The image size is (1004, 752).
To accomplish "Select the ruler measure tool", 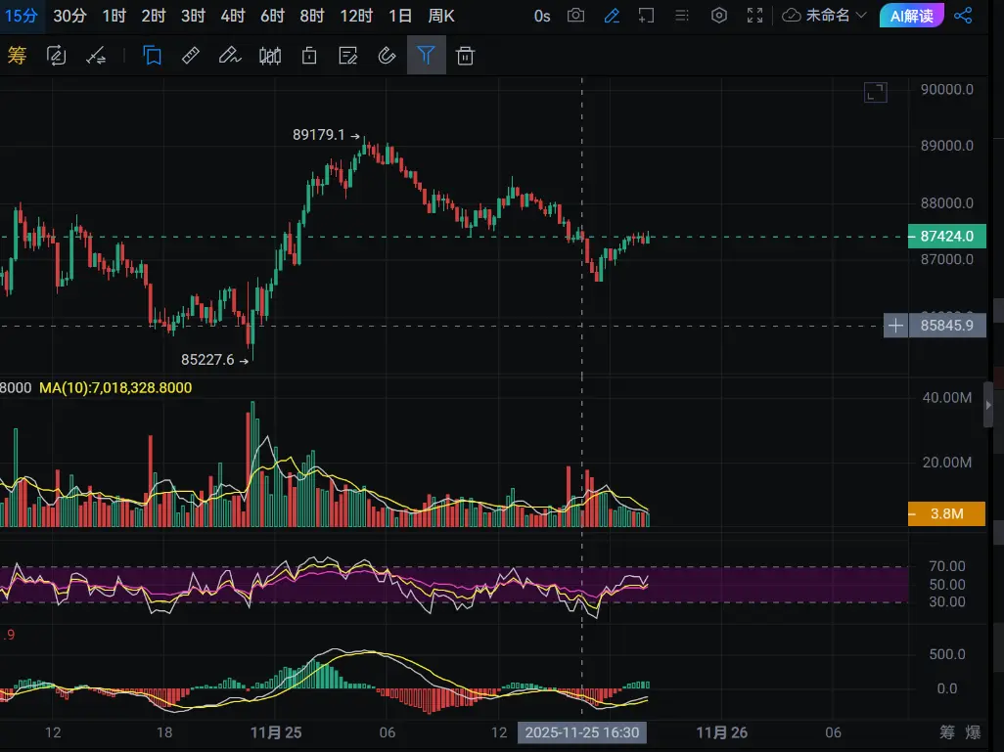I will (x=191, y=56).
